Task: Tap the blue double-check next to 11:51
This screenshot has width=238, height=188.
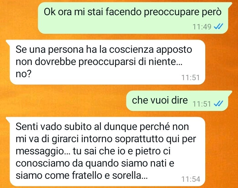Action: click(x=218, y=104)
